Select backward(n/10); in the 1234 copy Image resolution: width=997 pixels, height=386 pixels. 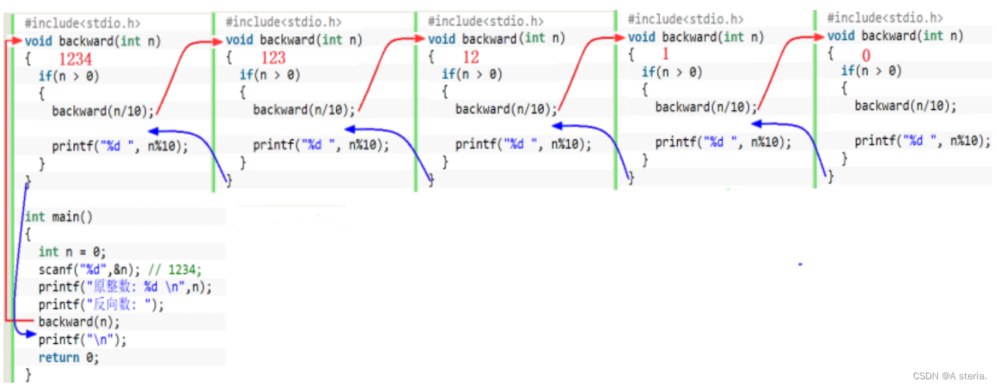pyautogui.click(x=103, y=111)
